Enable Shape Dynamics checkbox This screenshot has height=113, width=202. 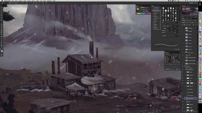point(153,12)
